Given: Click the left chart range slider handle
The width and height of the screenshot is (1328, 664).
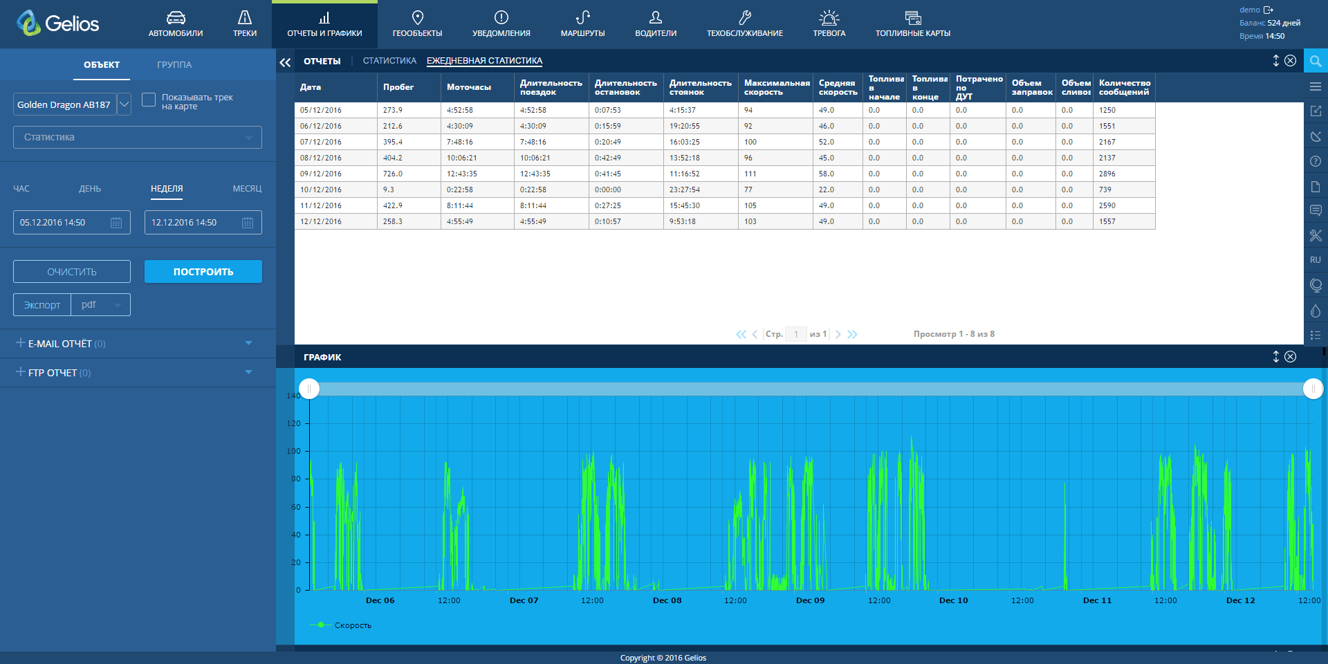Looking at the screenshot, I should click(309, 389).
